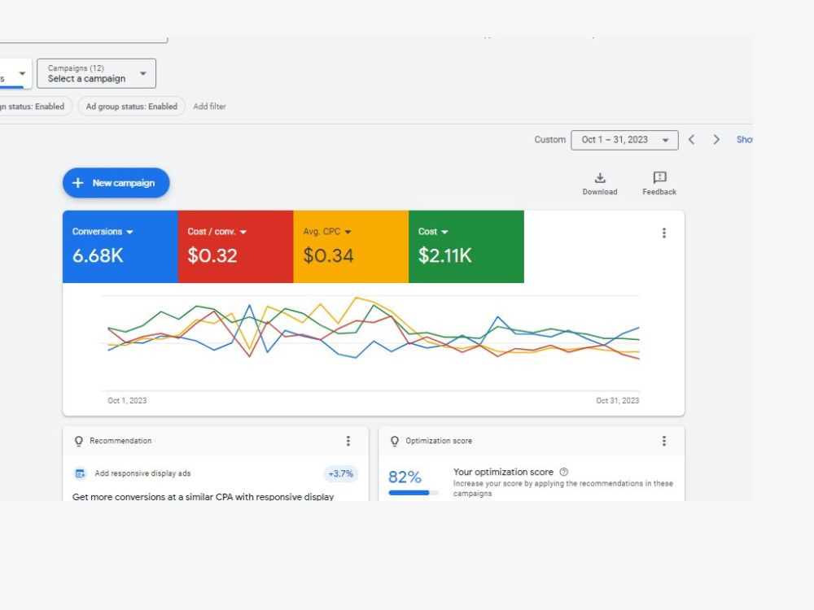
Task: Click the optimization score progress bar
Action: click(414, 493)
